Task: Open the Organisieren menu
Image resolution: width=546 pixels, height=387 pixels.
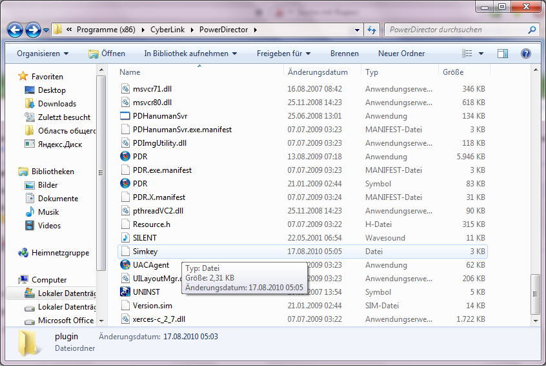Action: [43, 54]
